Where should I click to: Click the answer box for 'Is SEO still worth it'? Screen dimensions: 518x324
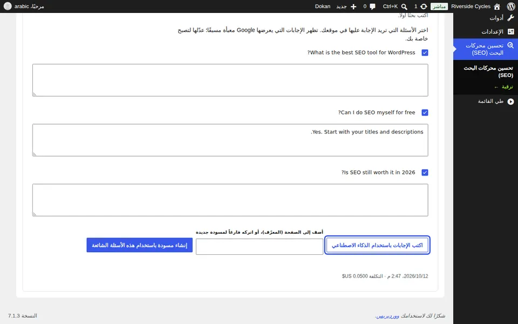click(x=230, y=200)
